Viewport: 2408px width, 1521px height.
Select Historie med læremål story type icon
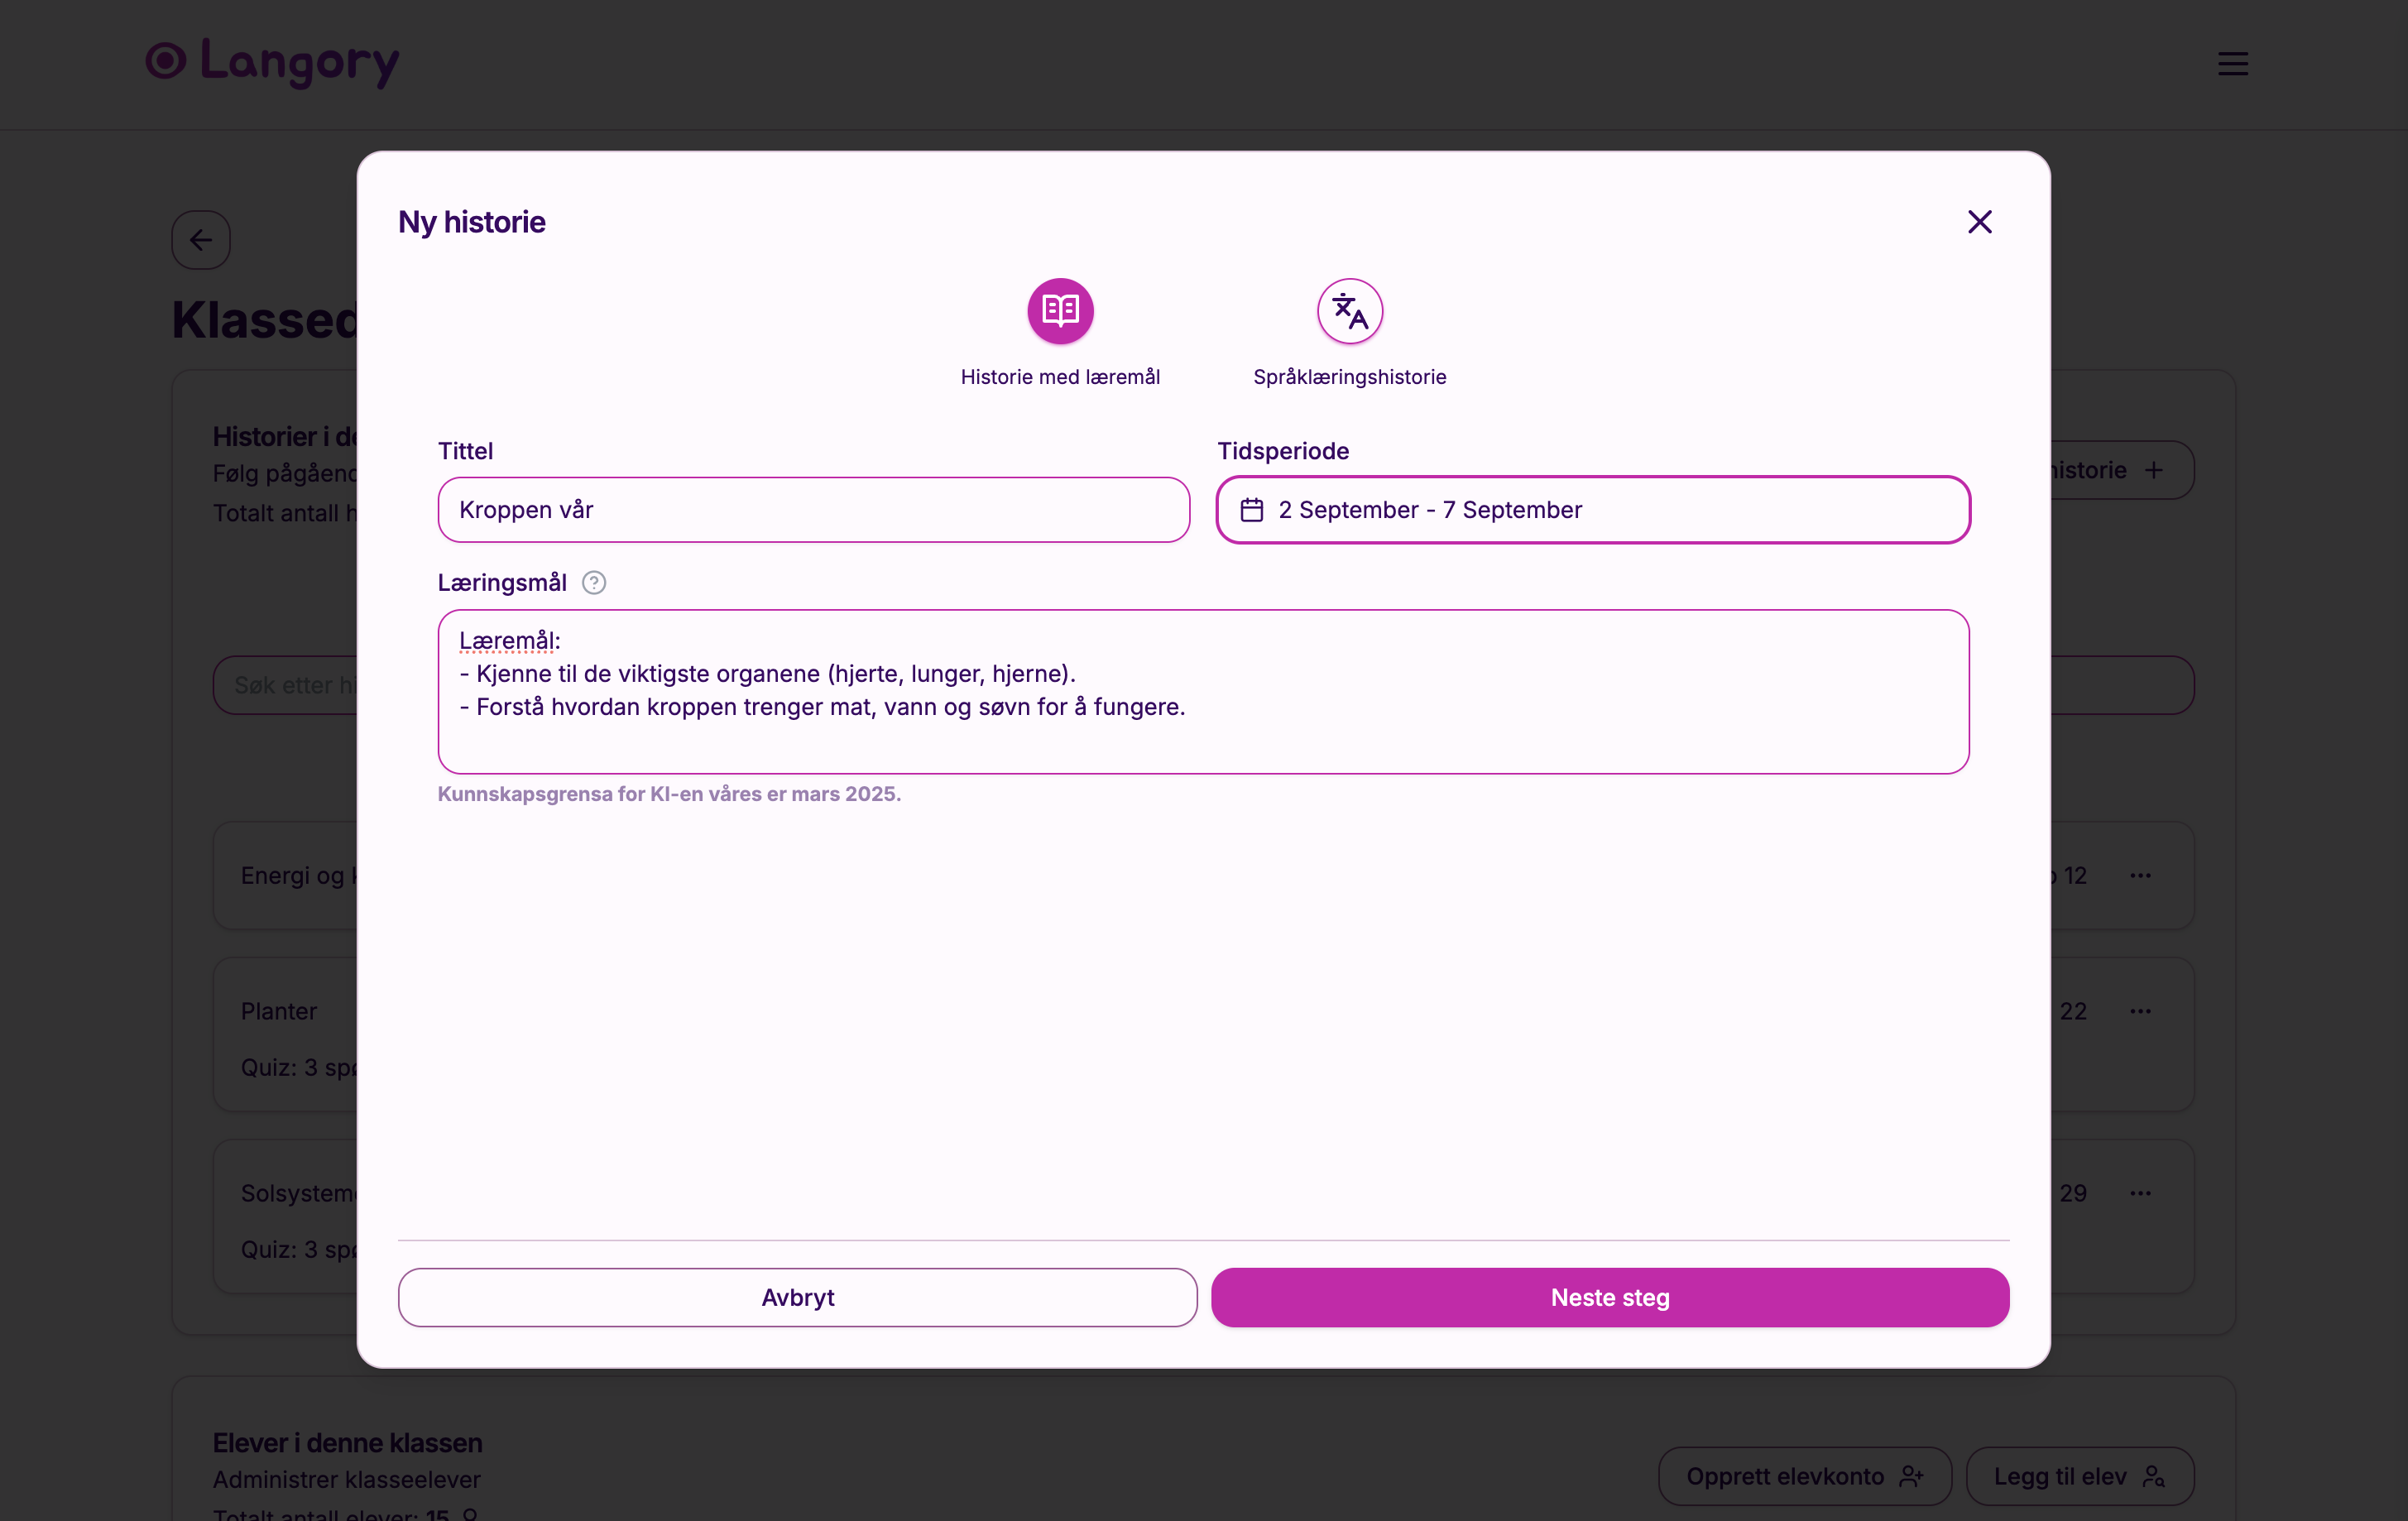[1060, 311]
